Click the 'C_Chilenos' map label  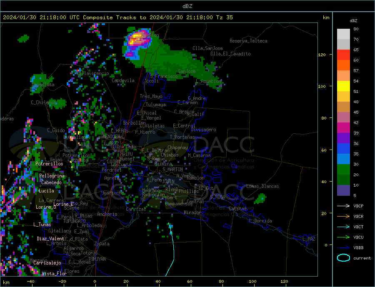point(43,102)
